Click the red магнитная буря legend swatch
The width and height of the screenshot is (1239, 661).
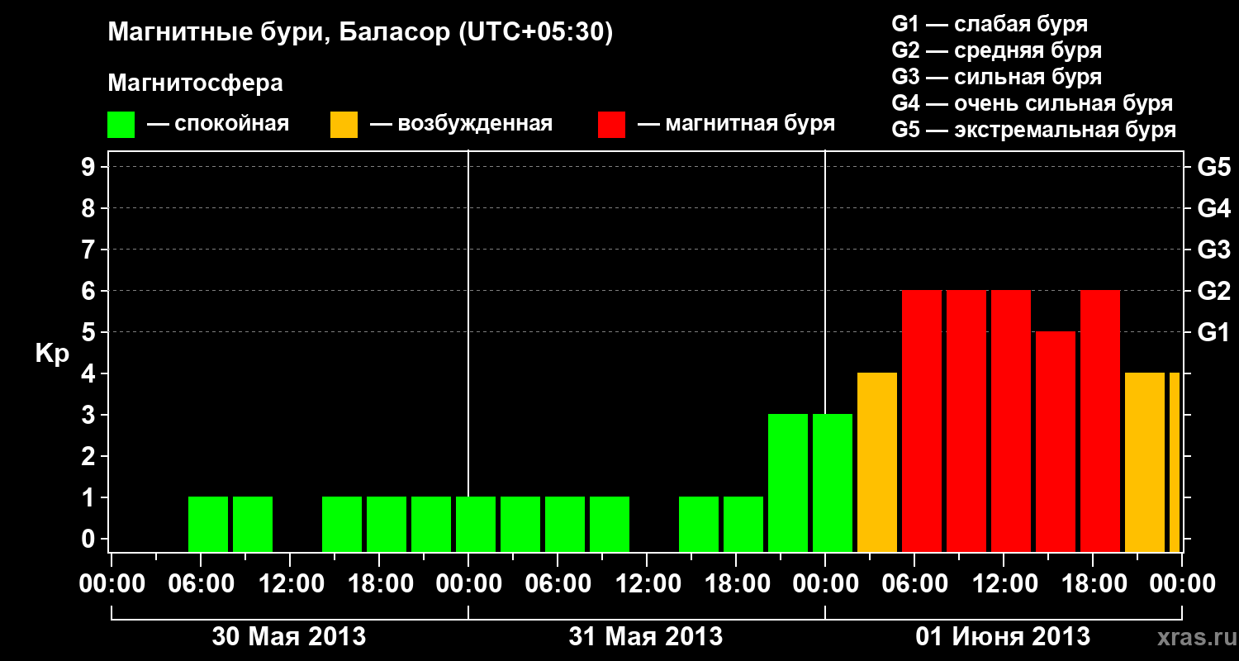[611, 125]
